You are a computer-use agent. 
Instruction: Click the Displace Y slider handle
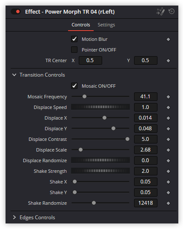(x=113, y=129)
